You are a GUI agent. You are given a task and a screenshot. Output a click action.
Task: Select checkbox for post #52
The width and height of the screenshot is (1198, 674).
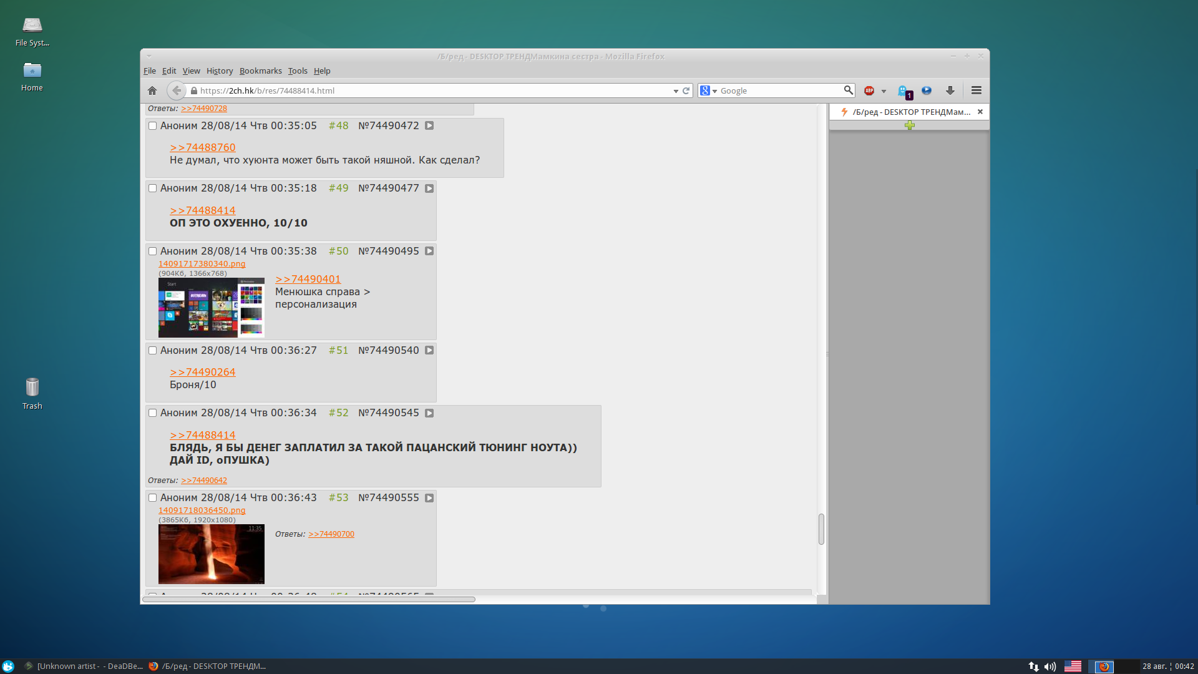click(152, 413)
